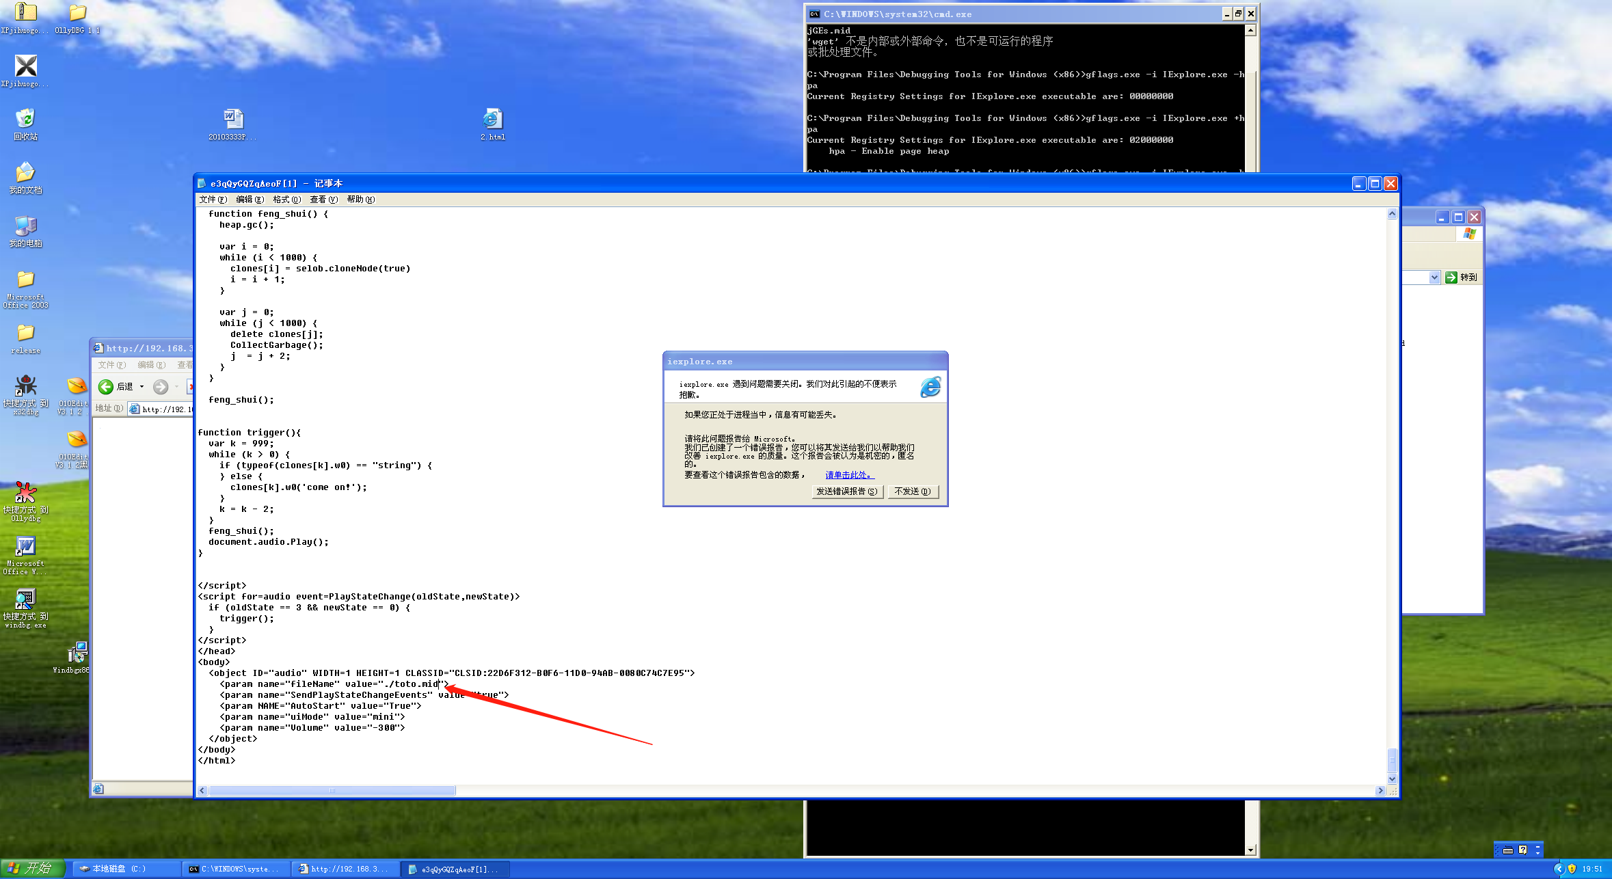Image resolution: width=1612 pixels, height=879 pixels.
Task: Click the 请单击此处 link
Action: [848, 475]
